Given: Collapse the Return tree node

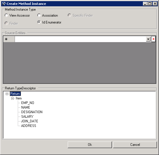Looking at the screenshot, I should point(7,94).
